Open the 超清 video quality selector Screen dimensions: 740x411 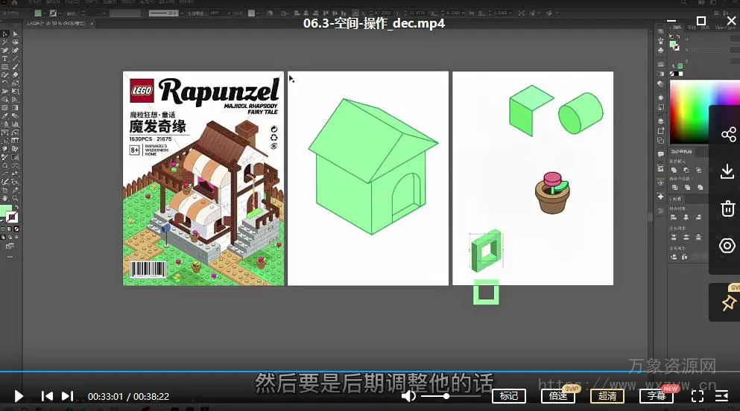tap(607, 396)
